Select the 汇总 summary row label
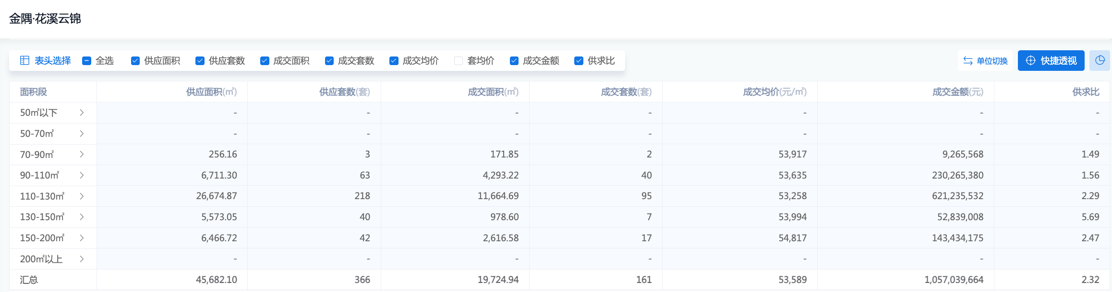 click(x=29, y=280)
